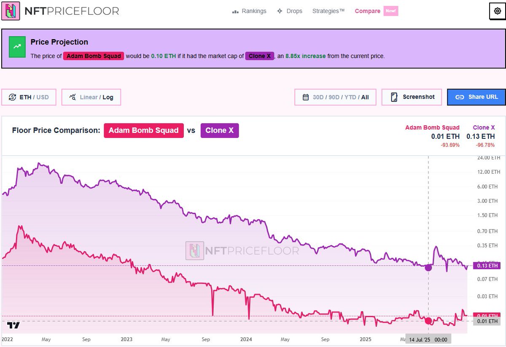
Task: Switch currency to USD
Action: pyautogui.click(x=43, y=97)
